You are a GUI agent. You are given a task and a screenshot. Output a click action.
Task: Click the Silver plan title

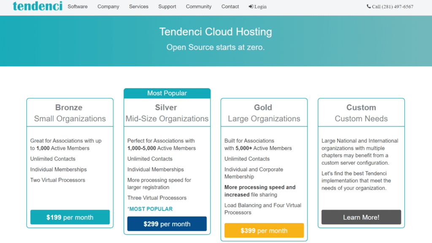coord(166,108)
